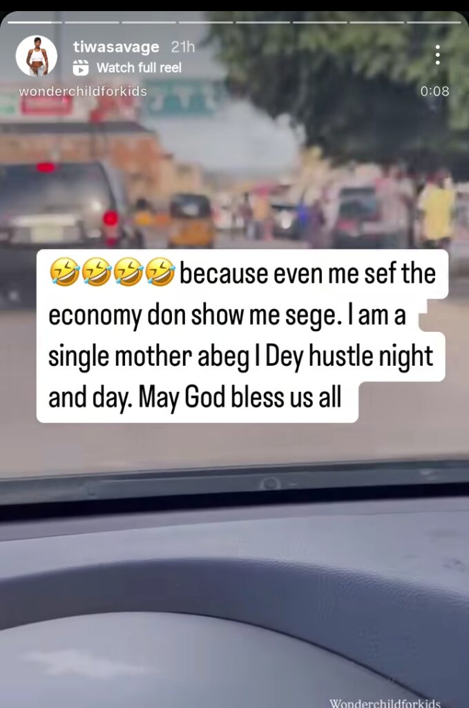Jump to the sixth story progress segment
The height and width of the screenshot is (708, 469).
tap(320, 21)
